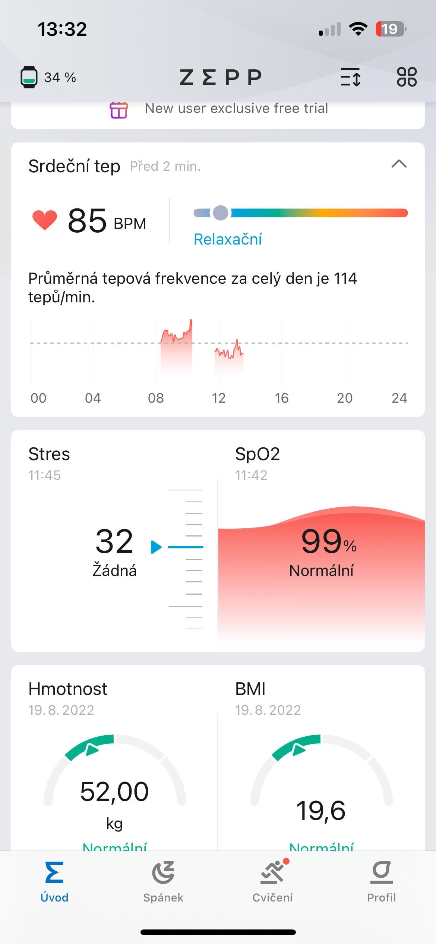Collapse the Srdeční tep card
436x944 pixels.
399,164
